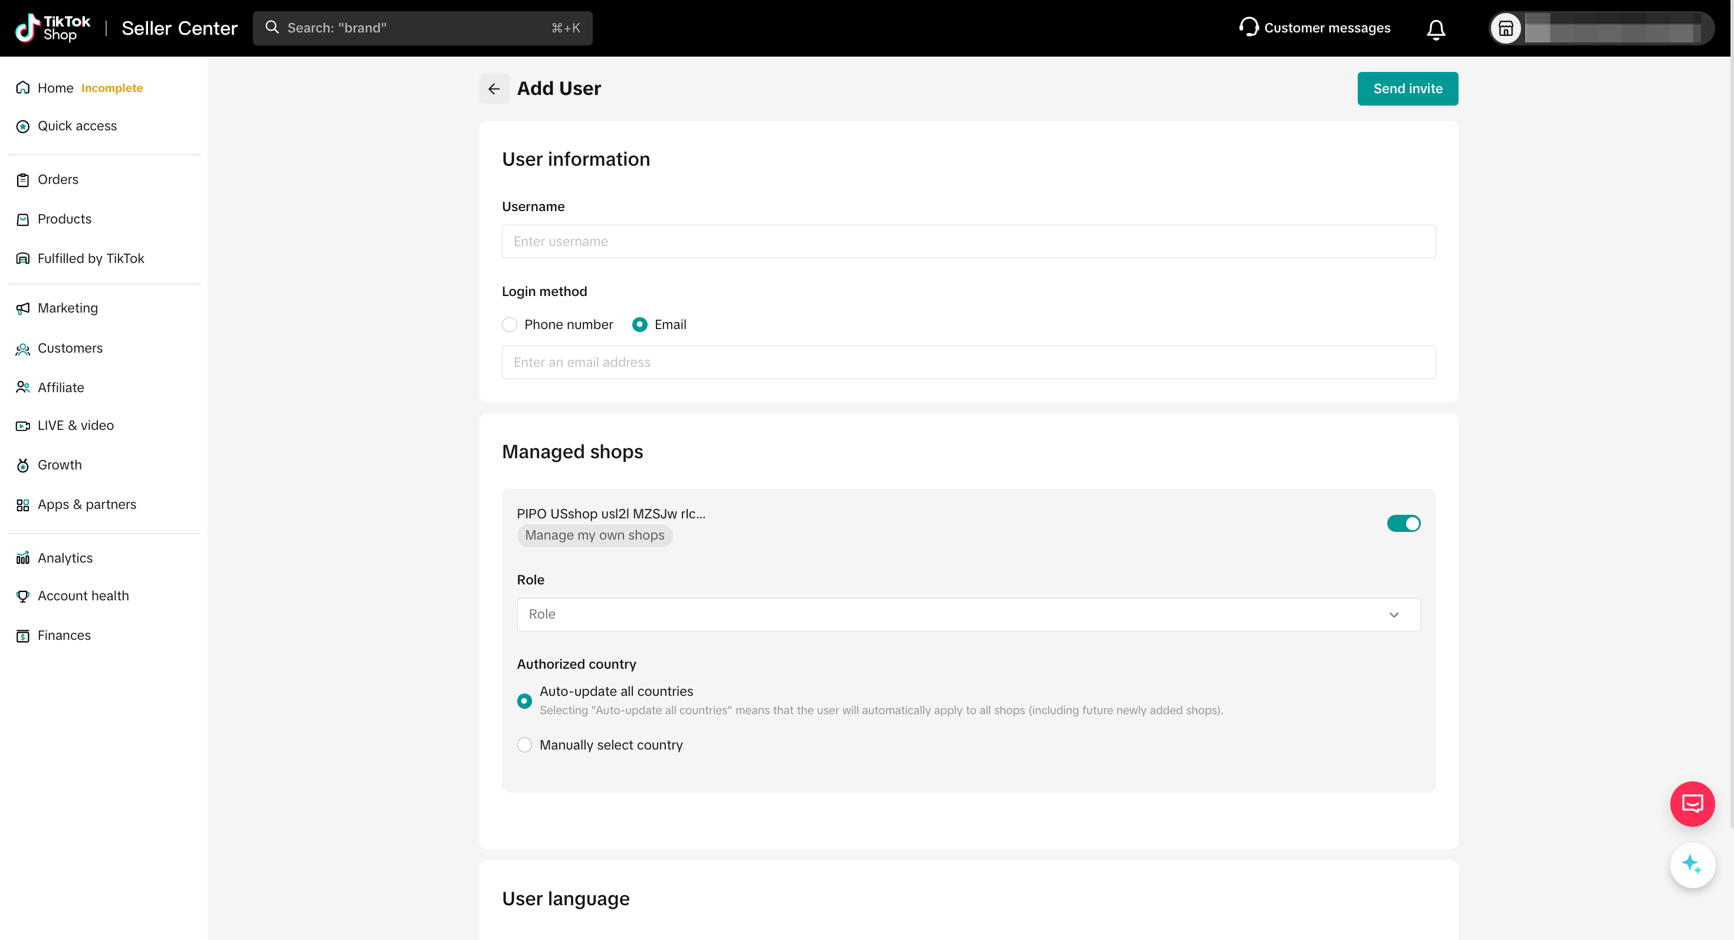Select Auto-update all countries radio
1734x940 pixels.
524,701
